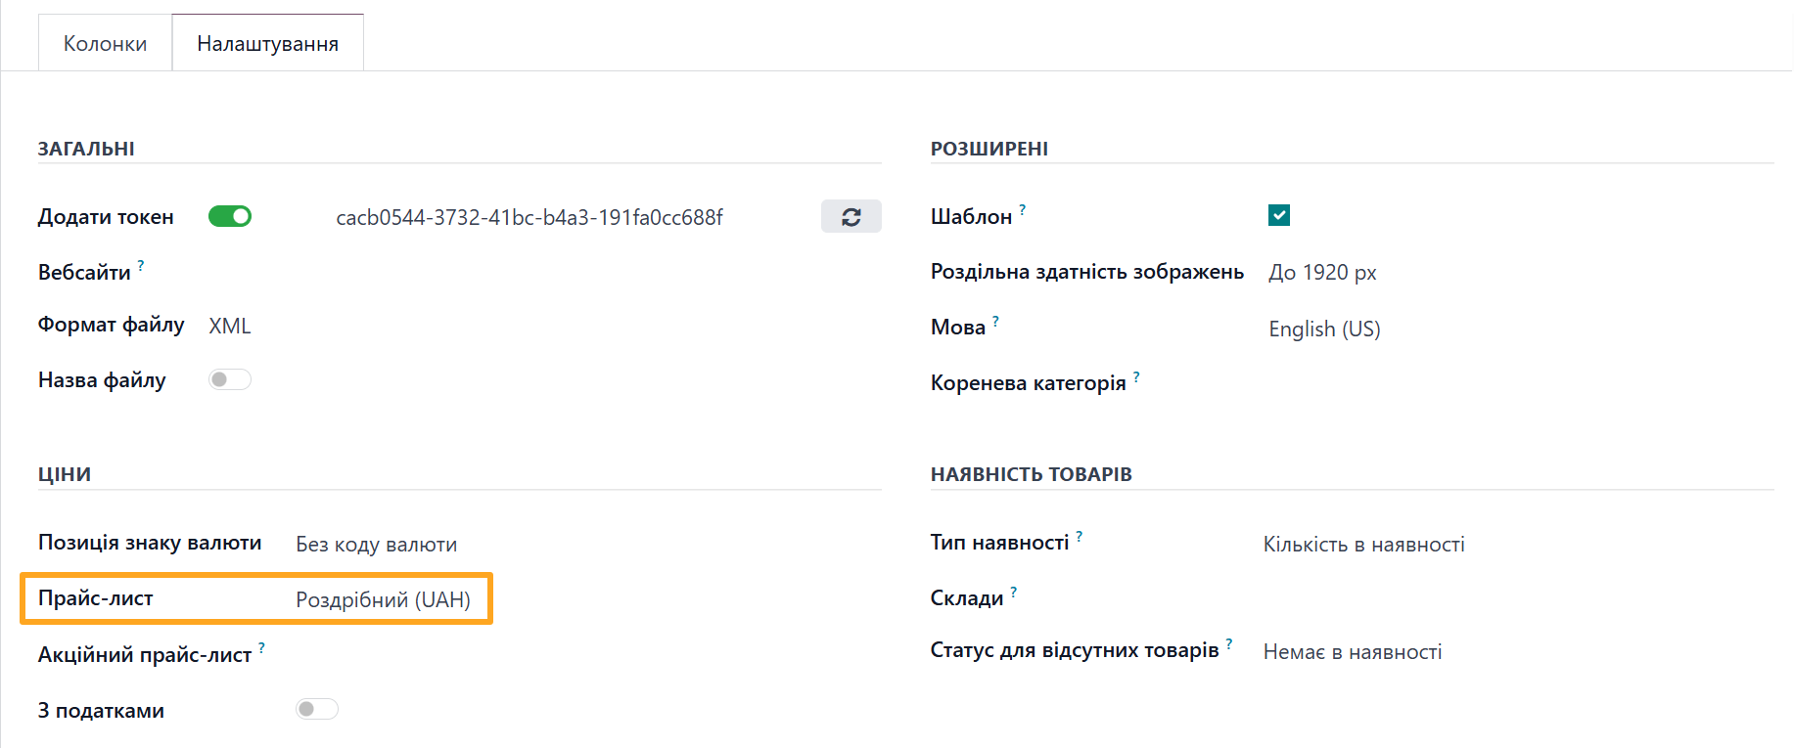Click Тип наявності help icon
Screen dimensions: 1794x748
(x=1079, y=536)
